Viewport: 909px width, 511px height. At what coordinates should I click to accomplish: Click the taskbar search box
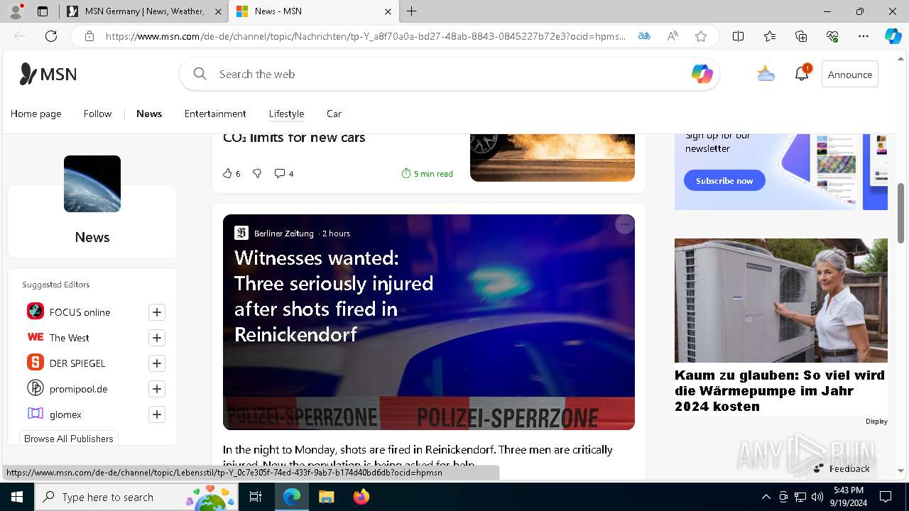click(x=137, y=497)
